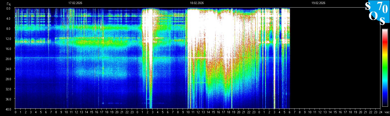Click the 12.0 frequency axis label
This screenshot has height=116, width=390.
point(8,39)
